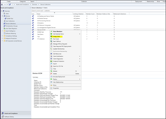Click the Users node icon in tree

pyautogui.click(x=5, y=13)
